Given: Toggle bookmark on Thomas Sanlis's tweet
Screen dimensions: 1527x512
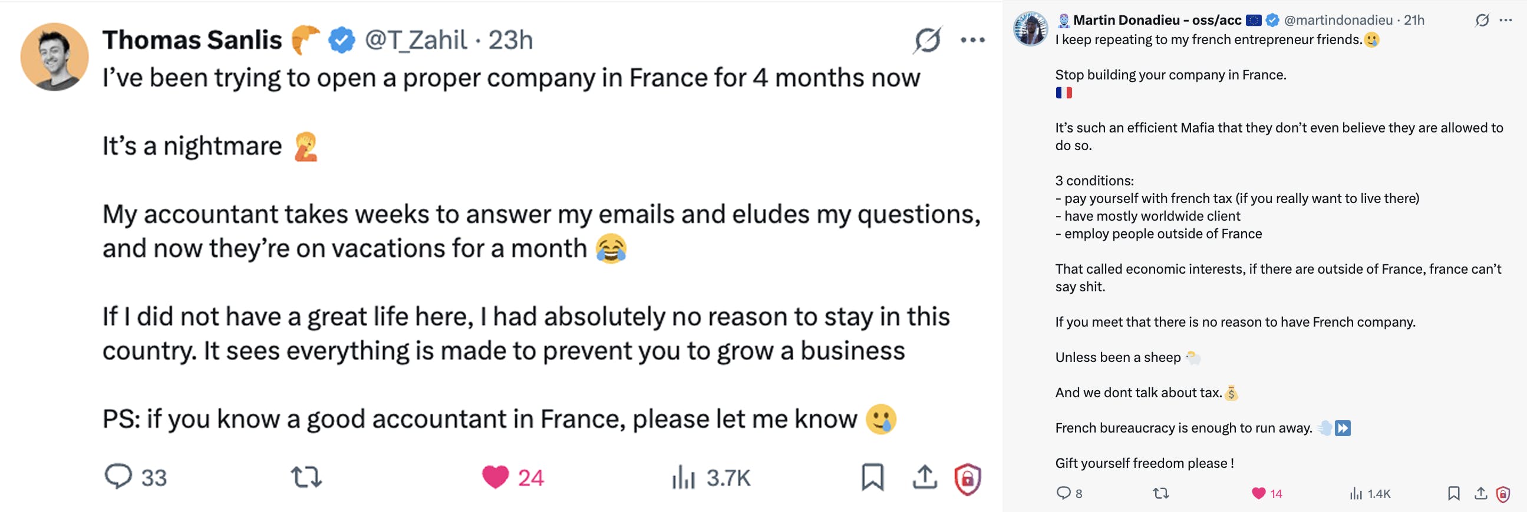Looking at the screenshot, I should pyautogui.click(x=872, y=477).
